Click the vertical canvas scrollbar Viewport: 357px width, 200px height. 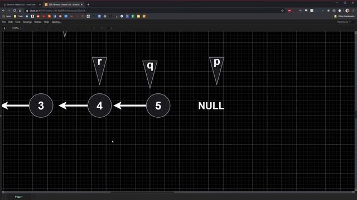(356, 111)
